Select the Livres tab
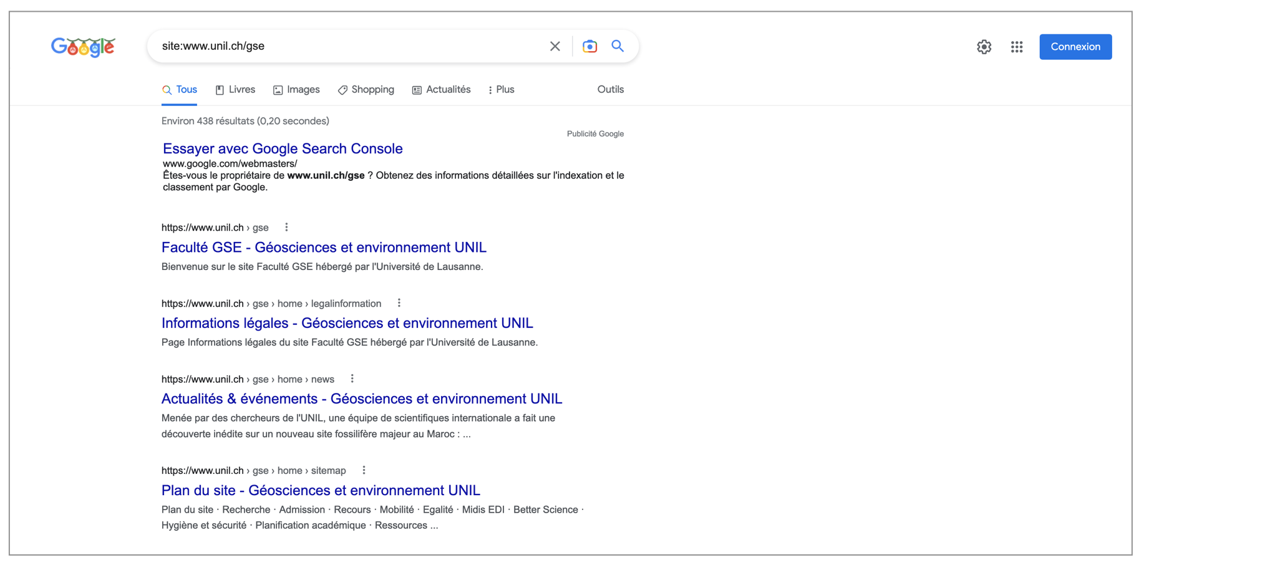The image size is (1275, 565). coord(235,90)
